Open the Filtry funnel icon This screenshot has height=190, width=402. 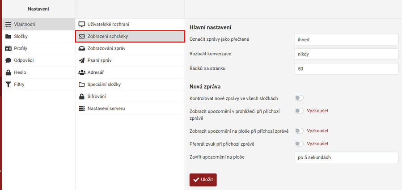[x=8, y=84]
